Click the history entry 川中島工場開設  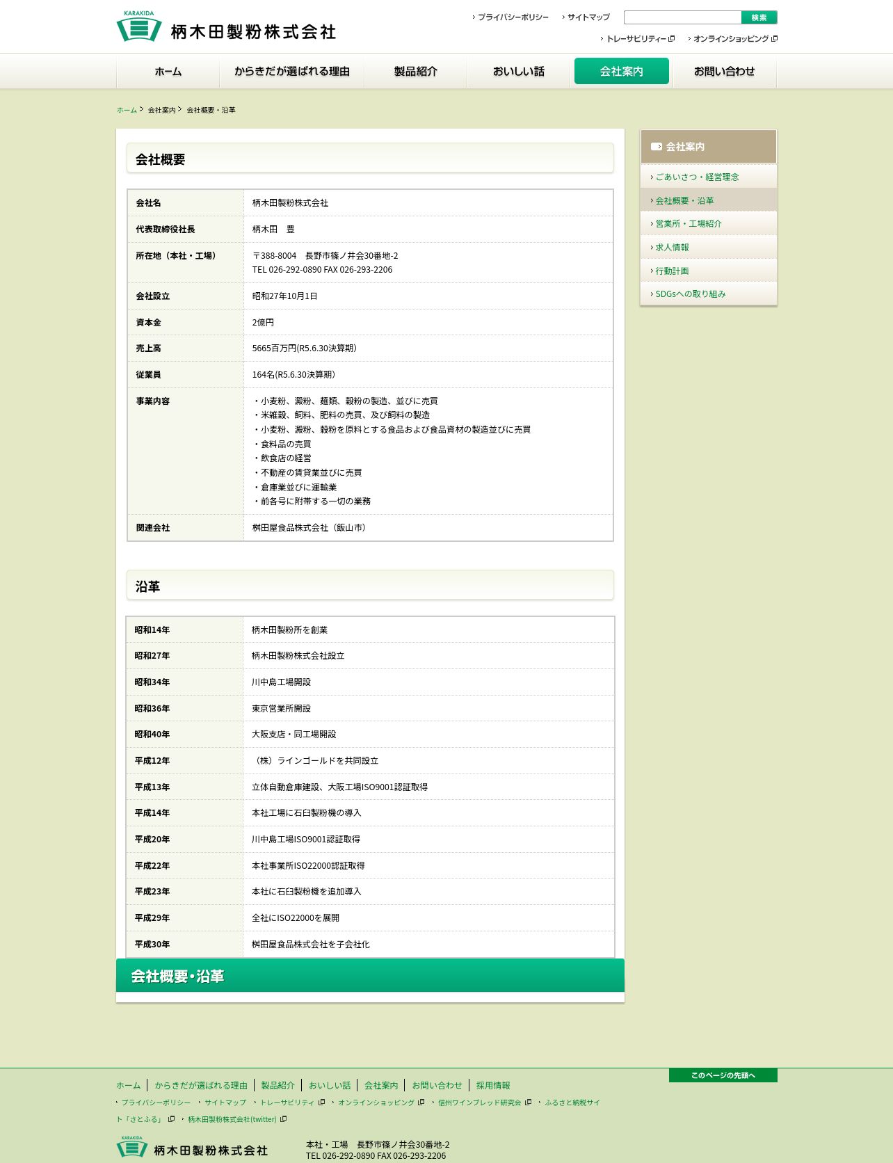coord(281,682)
